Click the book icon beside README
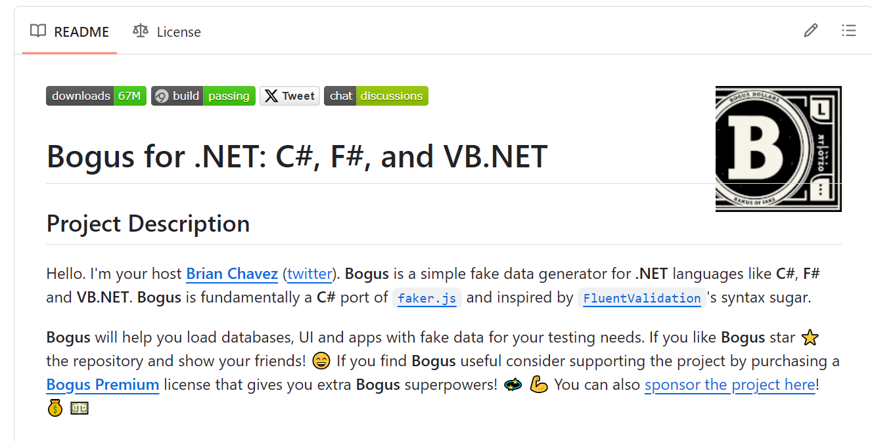 click(x=38, y=31)
